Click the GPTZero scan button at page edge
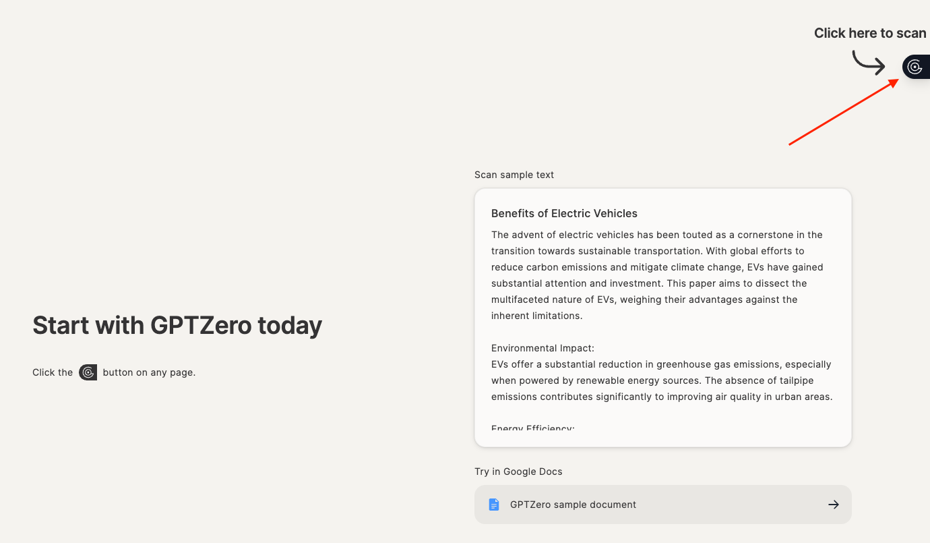This screenshot has width=930, height=543. click(x=915, y=67)
